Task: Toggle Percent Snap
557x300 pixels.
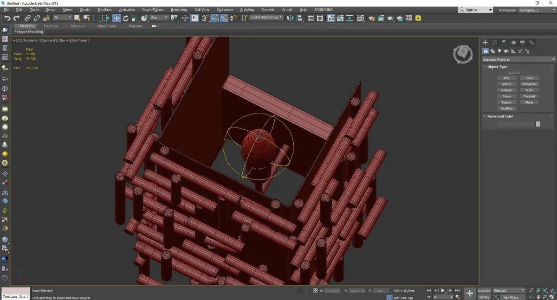Action: tap(224, 18)
